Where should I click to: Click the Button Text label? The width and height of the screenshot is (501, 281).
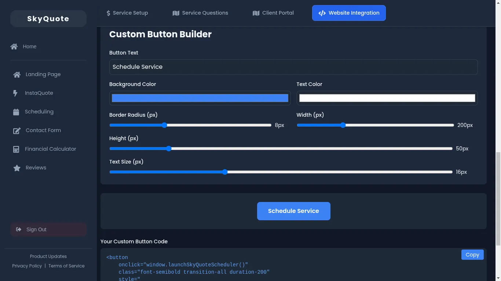124,53
